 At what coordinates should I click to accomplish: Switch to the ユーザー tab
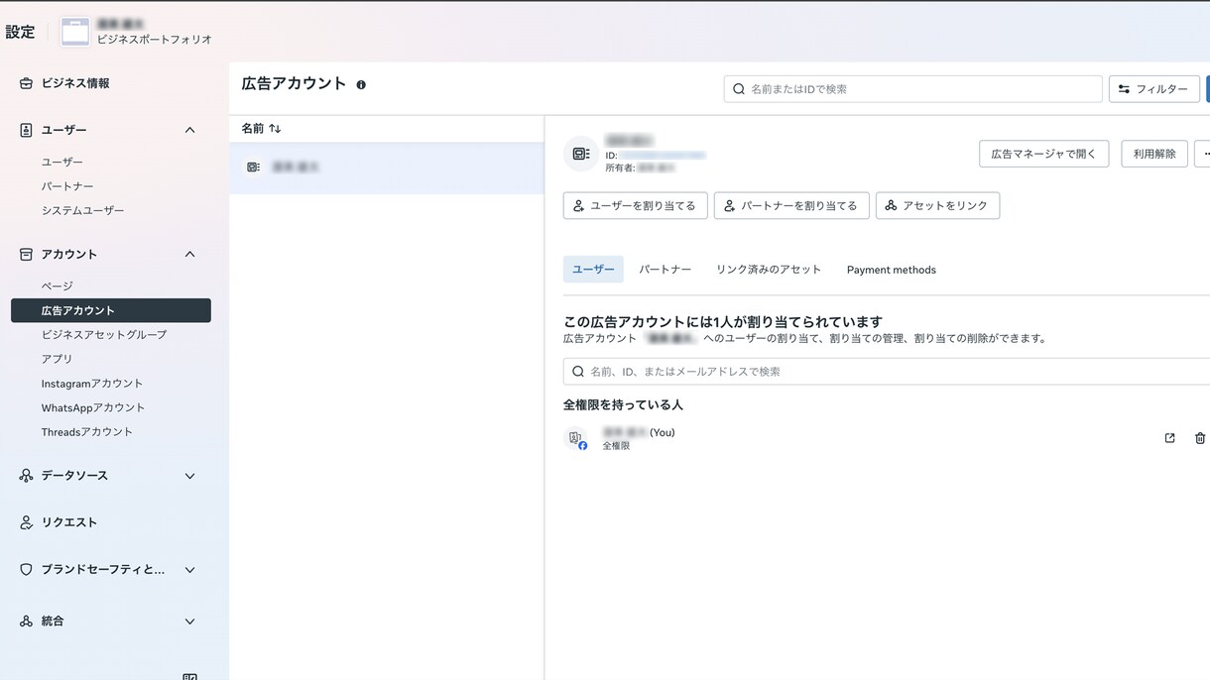593,270
